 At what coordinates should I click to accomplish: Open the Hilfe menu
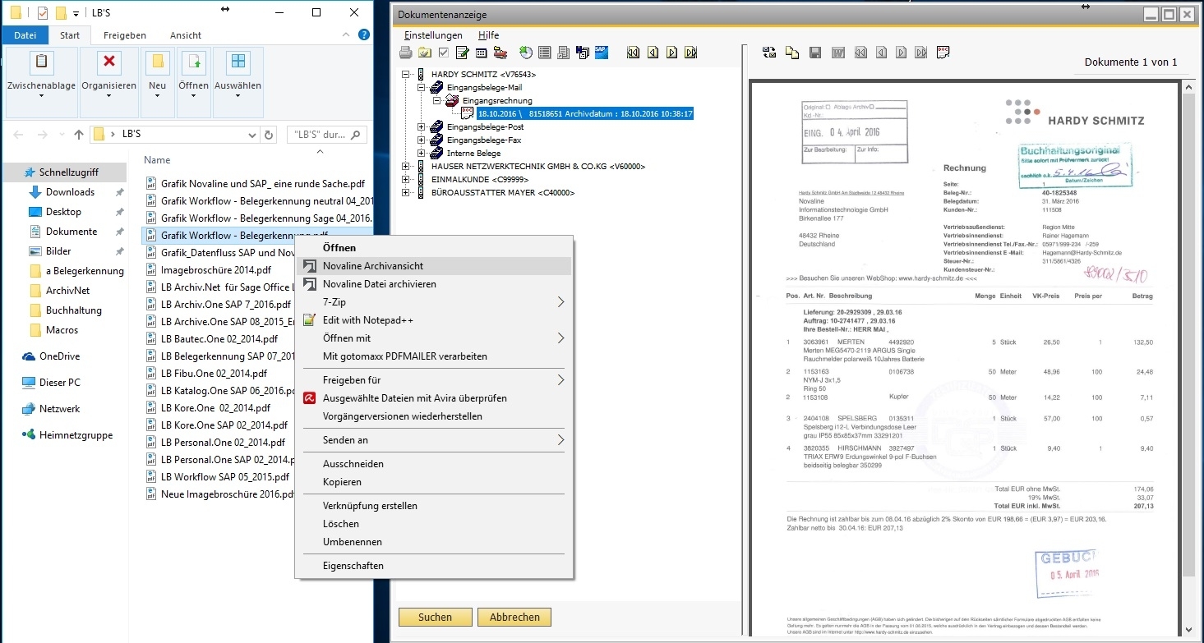(488, 35)
